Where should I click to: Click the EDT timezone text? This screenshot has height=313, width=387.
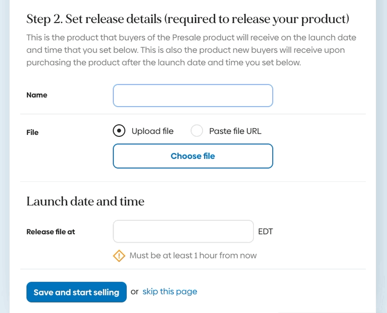[x=265, y=231]
